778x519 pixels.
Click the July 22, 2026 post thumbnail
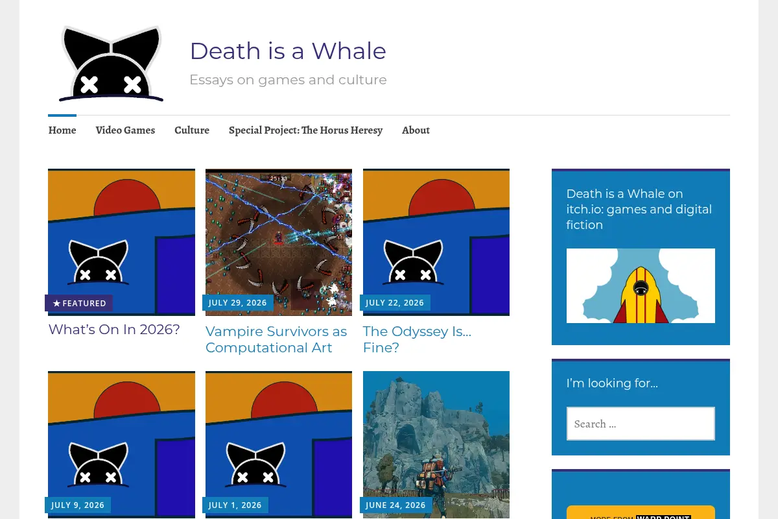436,242
